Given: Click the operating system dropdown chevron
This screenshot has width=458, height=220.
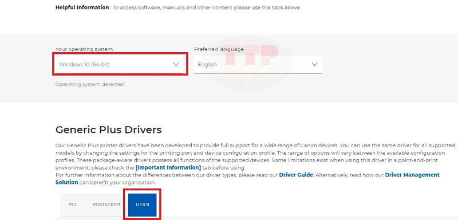Looking at the screenshot, I should coord(176,64).
